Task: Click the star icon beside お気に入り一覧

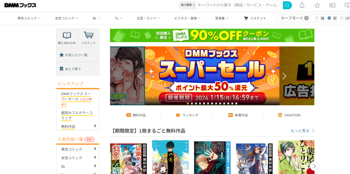Action: [62, 55]
